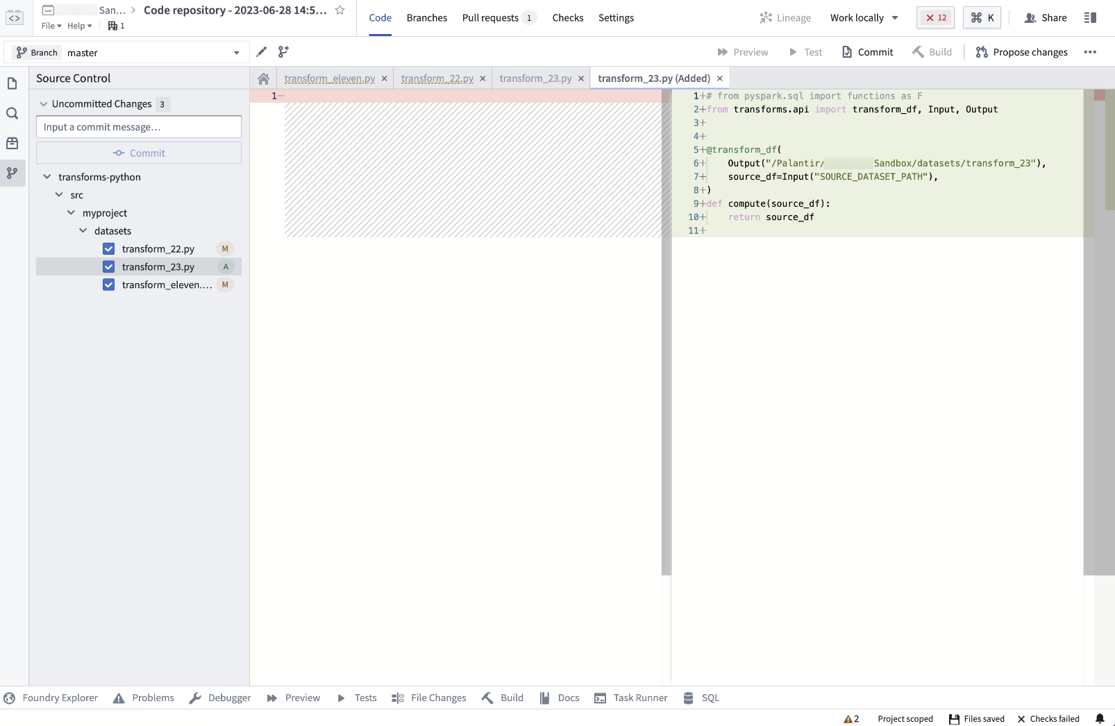The image size is (1115, 726).
Task: Click the pencil edit branch icon
Action: pos(262,52)
